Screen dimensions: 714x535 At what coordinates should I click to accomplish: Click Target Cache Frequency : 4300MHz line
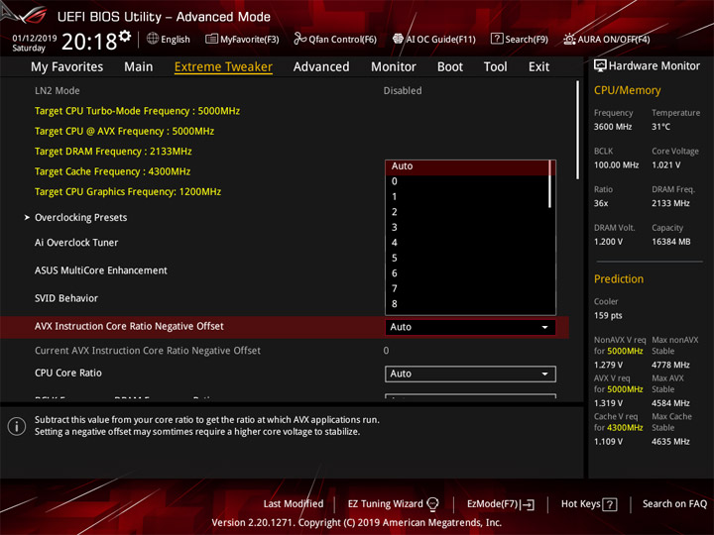coord(112,171)
